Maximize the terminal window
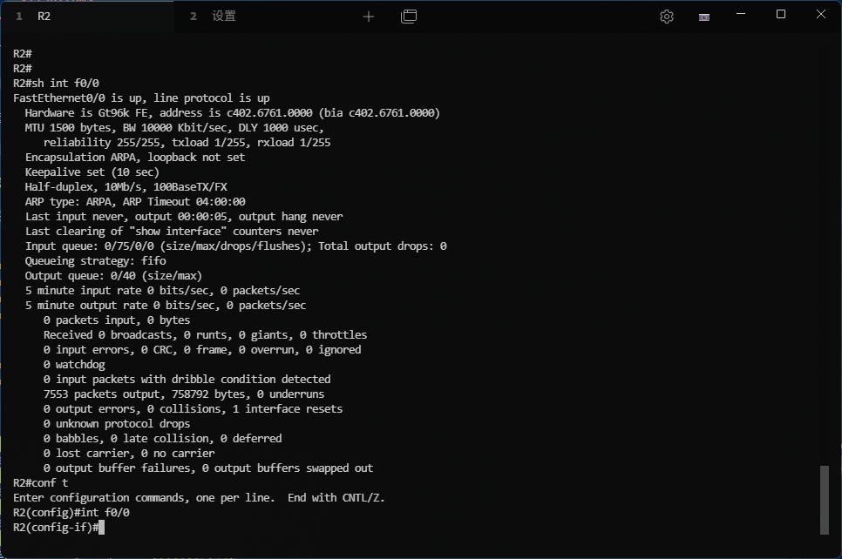The width and height of the screenshot is (842, 559). coord(781,15)
